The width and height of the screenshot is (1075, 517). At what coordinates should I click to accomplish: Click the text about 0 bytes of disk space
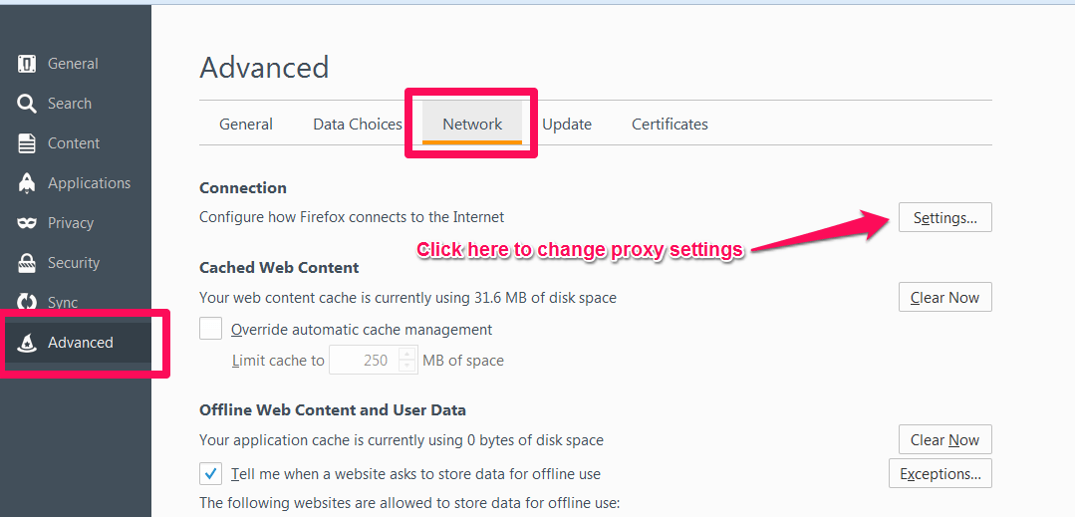click(x=402, y=440)
